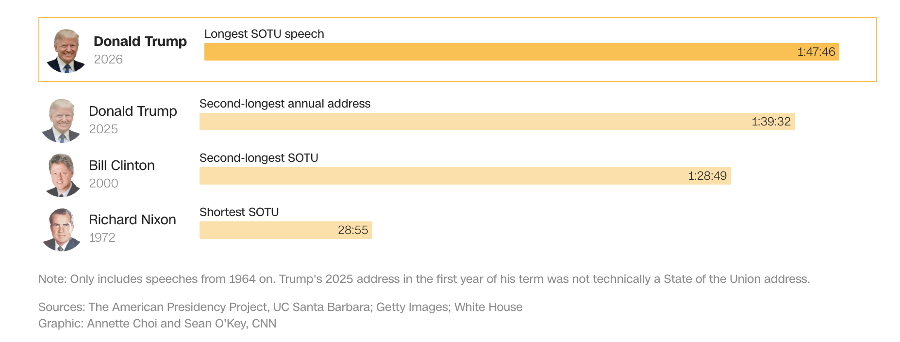
Task: Select the "Shortest SOTU" label
Action: pos(239,212)
